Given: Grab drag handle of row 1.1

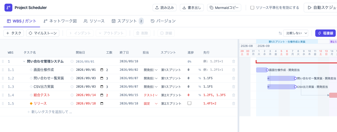Looking at the screenshot, I should click(3, 70).
